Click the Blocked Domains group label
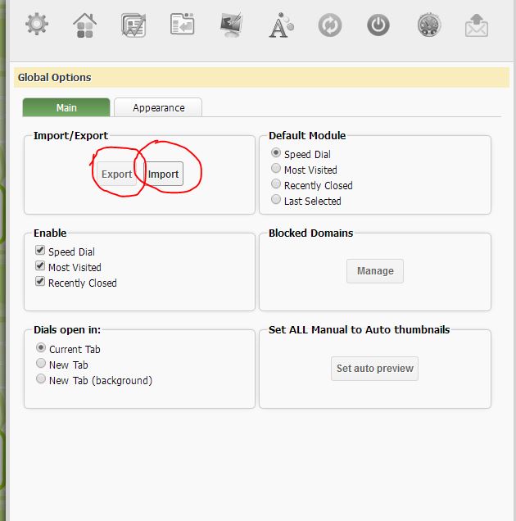The image size is (516, 521). tap(310, 233)
